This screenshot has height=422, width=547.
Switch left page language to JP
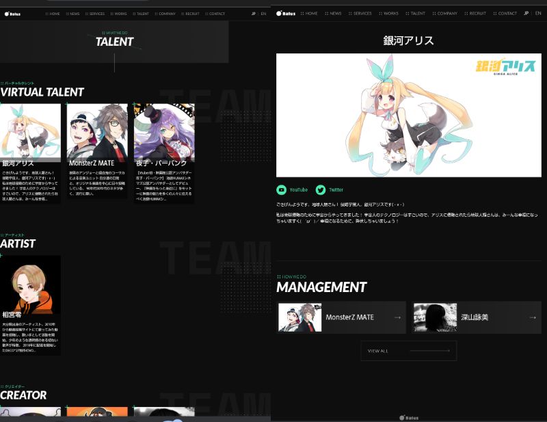254,14
